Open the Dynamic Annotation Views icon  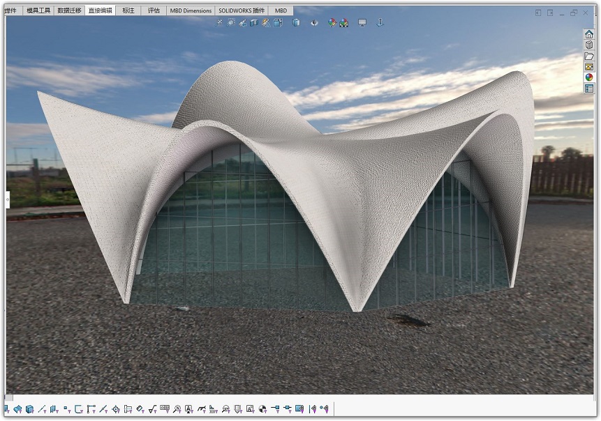tap(266, 23)
